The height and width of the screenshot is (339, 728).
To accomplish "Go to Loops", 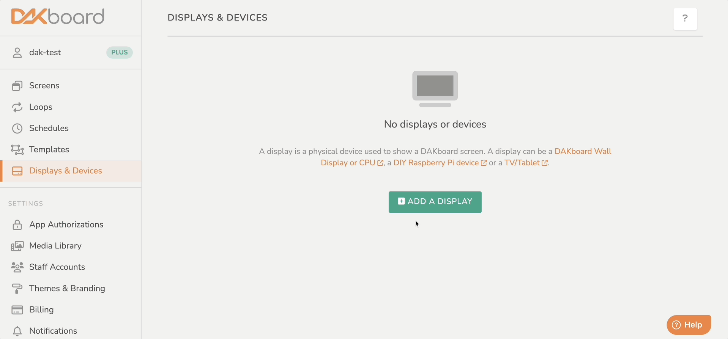I will pos(41,107).
